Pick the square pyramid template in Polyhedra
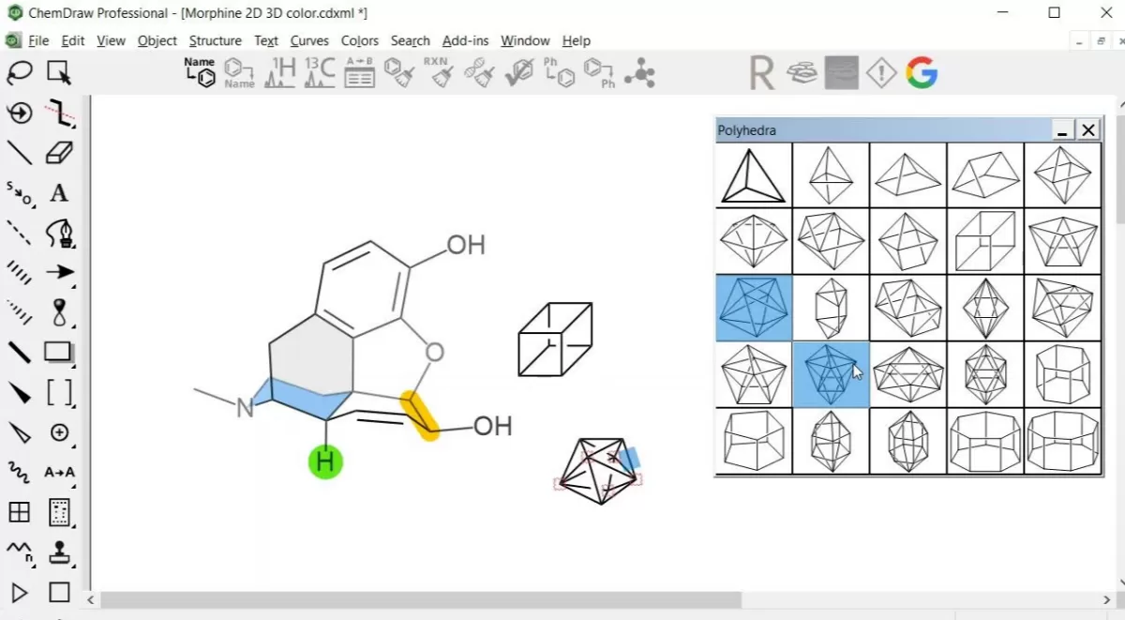This screenshot has height=620, width=1125. (x=907, y=174)
